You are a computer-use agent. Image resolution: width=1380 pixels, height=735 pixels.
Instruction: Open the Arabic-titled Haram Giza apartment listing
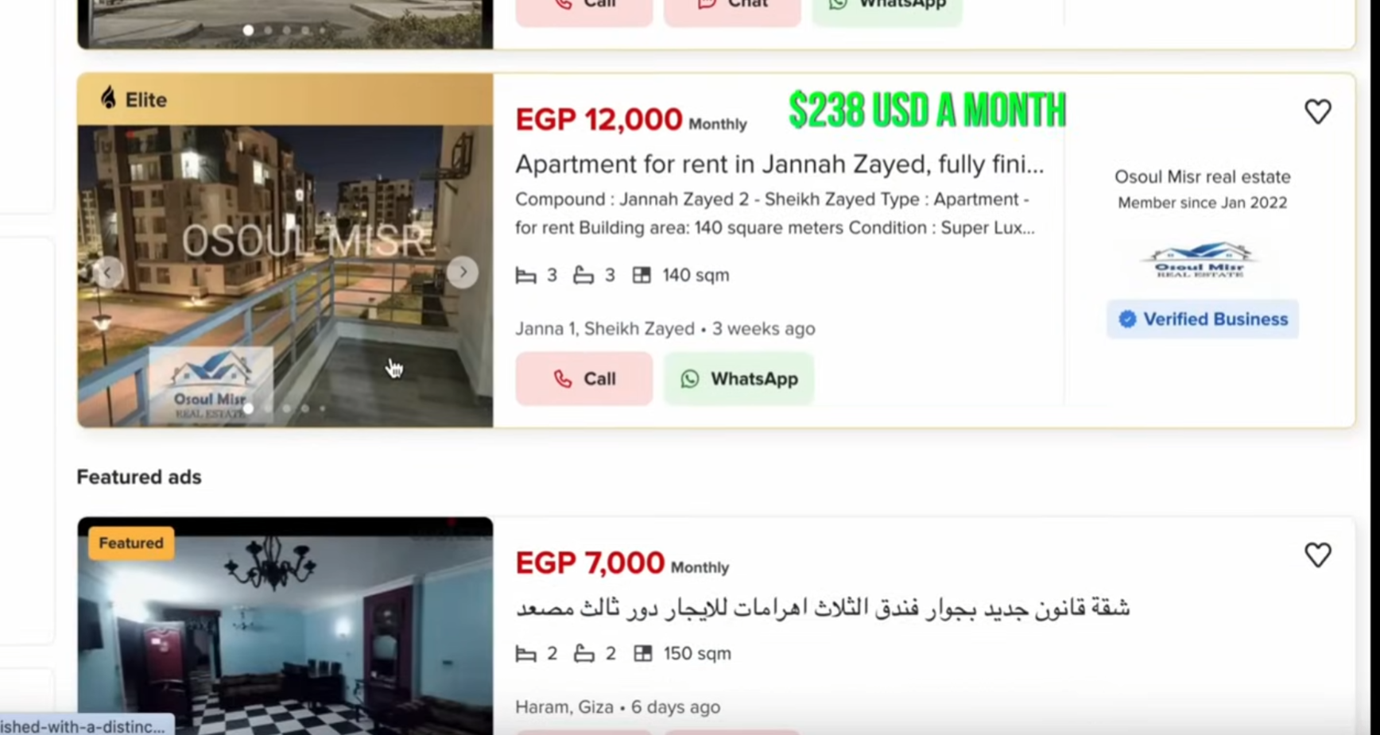point(823,608)
